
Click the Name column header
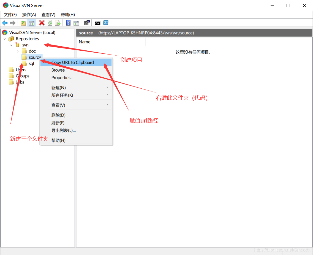(x=111, y=42)
